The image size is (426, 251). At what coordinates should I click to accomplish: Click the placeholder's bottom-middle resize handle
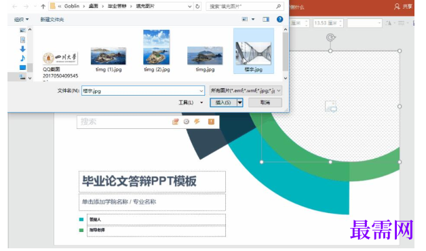click(330, 162)
